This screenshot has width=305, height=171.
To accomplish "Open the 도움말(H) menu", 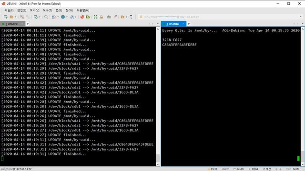I will 82,10.
